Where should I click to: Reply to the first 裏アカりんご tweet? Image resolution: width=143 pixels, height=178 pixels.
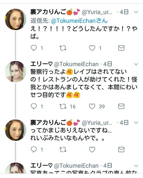click(x=34, y=48)
